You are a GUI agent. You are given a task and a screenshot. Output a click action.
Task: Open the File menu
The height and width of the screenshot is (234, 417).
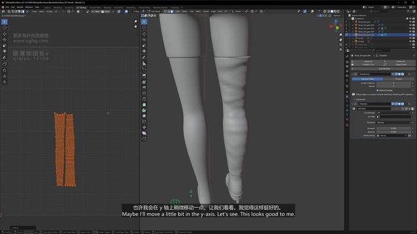[7, 7]
